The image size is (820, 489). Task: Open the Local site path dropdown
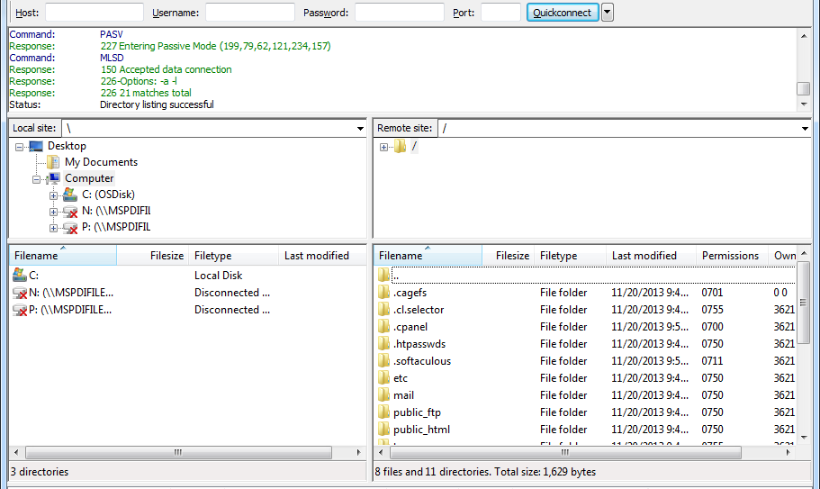point(360,129)
